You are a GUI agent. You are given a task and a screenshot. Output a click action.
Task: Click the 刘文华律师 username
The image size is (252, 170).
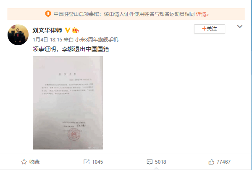click(x=47, y=30)
